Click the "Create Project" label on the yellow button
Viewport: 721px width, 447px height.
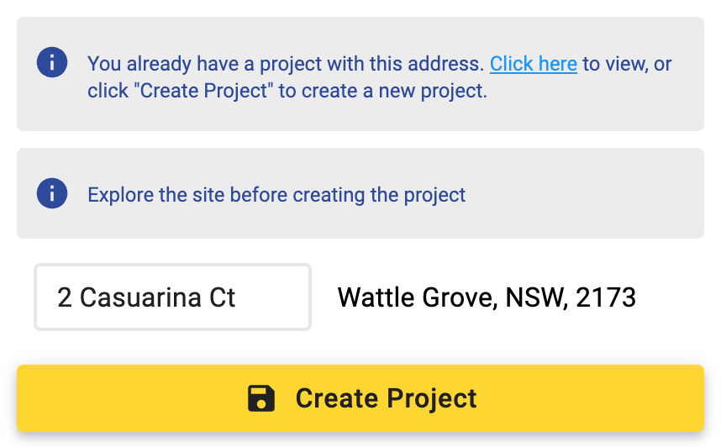(386, 398)
